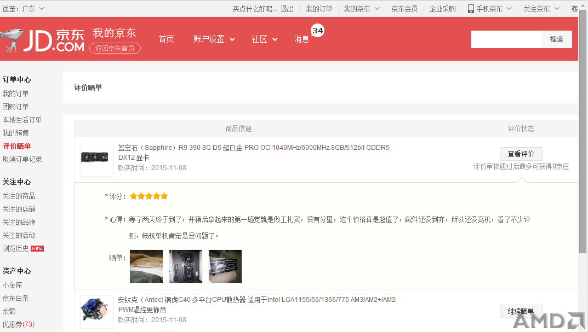This screenshot has width=588, height=332.
Task: Select 我的订单 in the sidebar
Action: click(x=15, y=94)
